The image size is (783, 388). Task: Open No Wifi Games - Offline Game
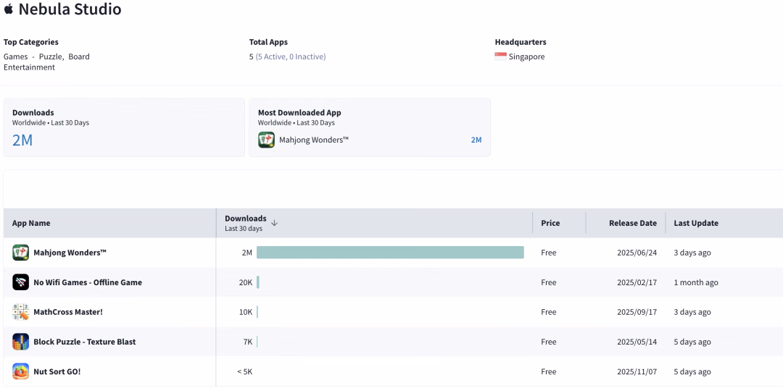pyautogui.click(x=88, y=282)
